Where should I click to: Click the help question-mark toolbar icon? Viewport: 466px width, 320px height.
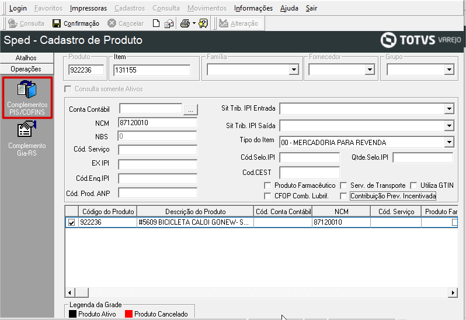click(x=203, y=23)
